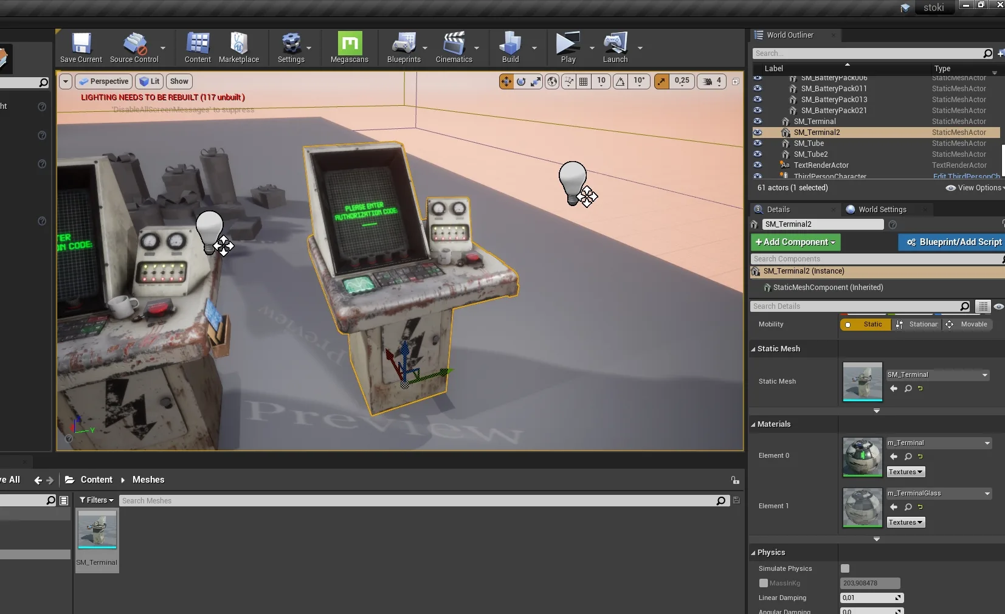The width and height of the screenshot is (1005, 614).
Task: Switch to the World Settings tab
Action: coord(882,210)
